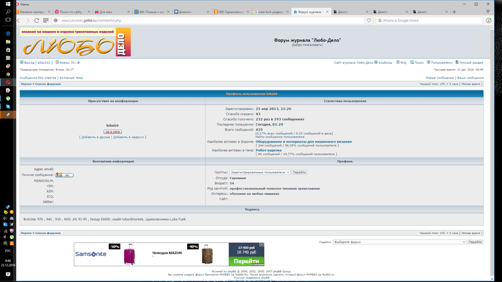Screen dimensions: 502x282
Task: Open forum search via Поиск icon link
Action: 418,63
